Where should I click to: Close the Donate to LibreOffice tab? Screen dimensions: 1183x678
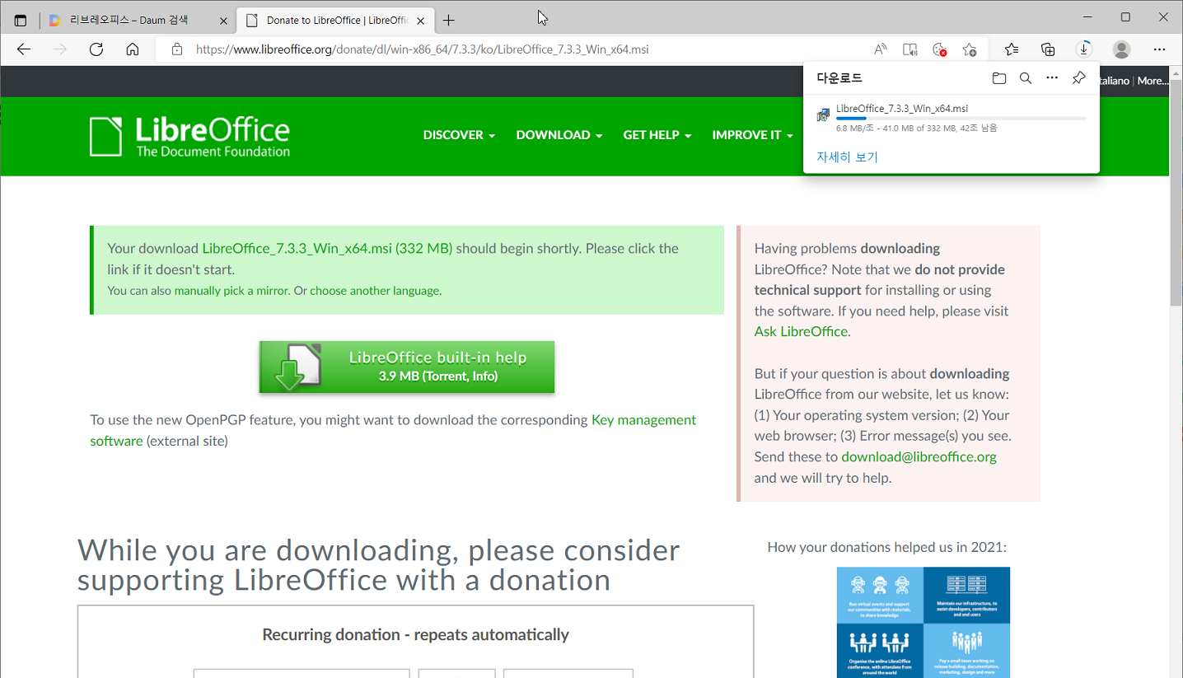coord(421,20)
